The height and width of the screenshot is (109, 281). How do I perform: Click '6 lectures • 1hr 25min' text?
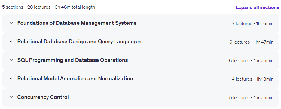click(251, 61)
